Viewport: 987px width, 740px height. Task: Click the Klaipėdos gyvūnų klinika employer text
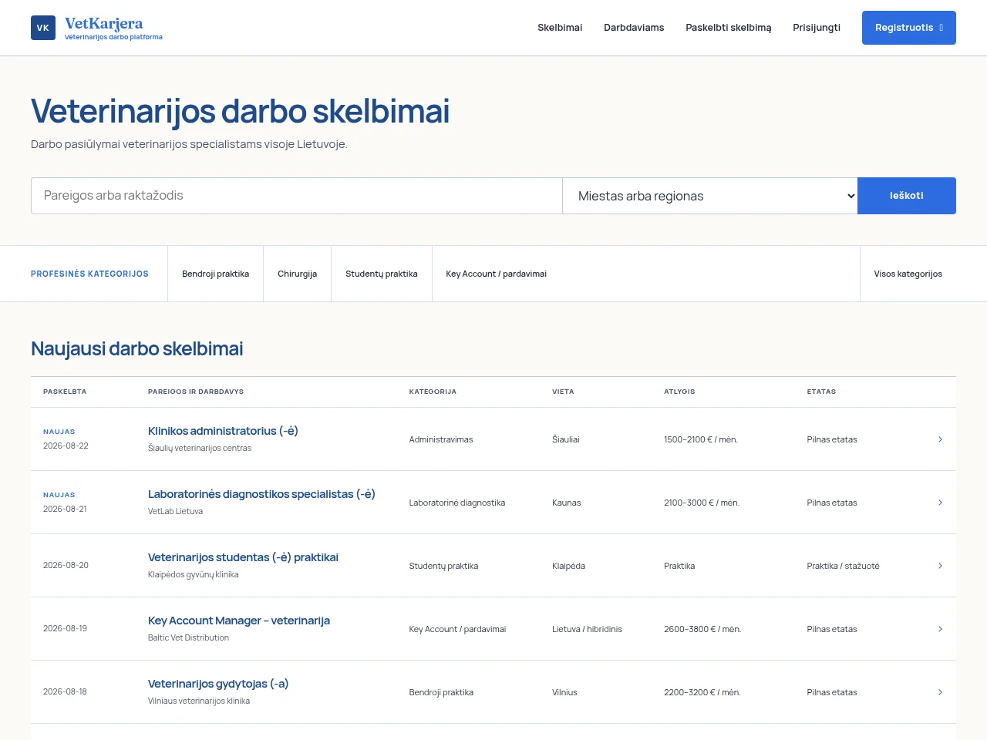pyautogui.click(x=194, y=574)
